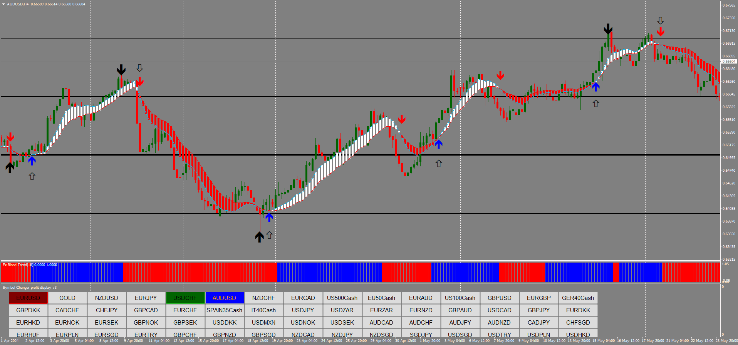Select the red down arrow at the chart's far left edge

coord(10,137)
